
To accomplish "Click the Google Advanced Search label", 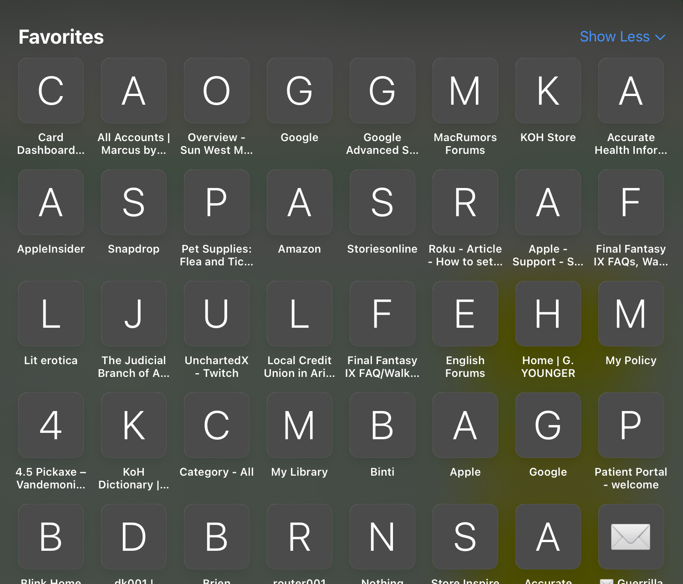I will click(382, 144).
